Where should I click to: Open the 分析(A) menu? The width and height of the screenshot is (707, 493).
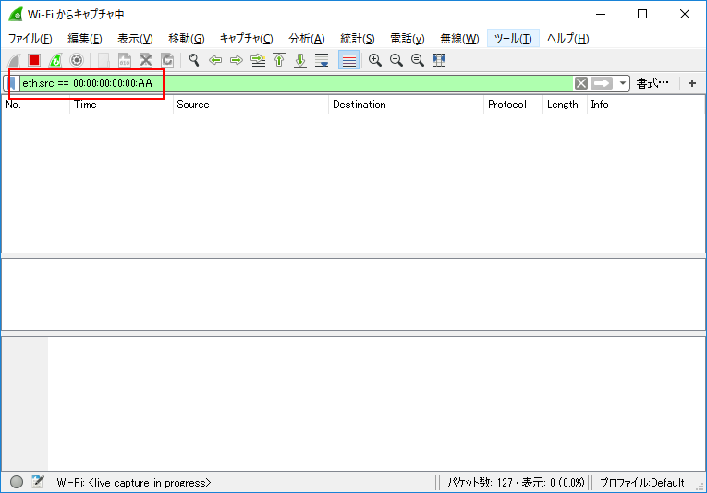pyautogui.click(x=307, y=39)
